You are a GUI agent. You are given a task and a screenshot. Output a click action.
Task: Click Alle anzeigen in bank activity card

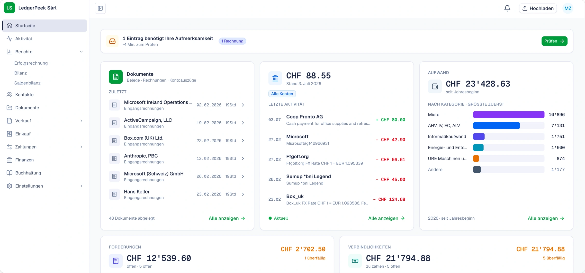click(x=386, y=218)
